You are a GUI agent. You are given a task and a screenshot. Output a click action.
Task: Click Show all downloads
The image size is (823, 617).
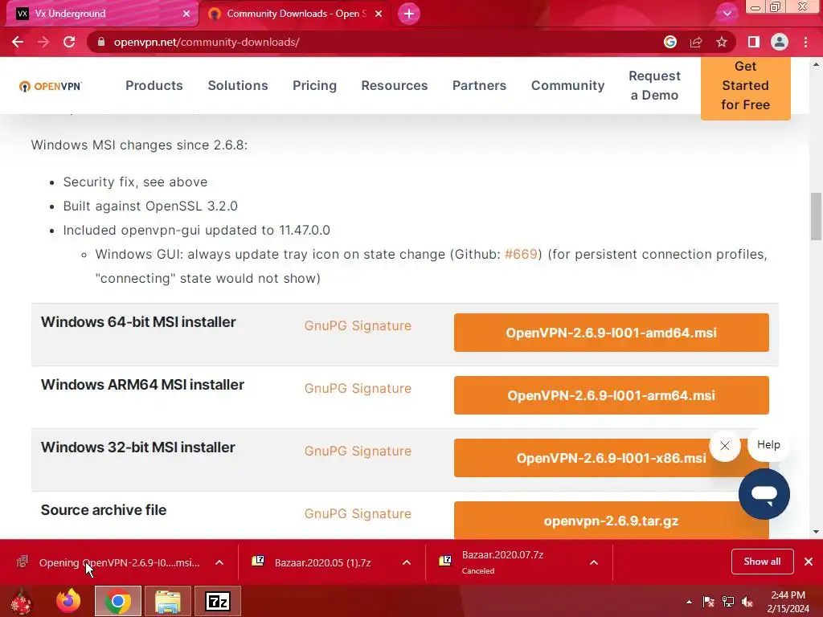[762, 562]
